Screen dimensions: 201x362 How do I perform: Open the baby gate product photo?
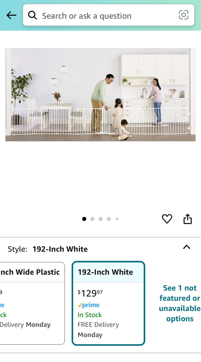[100, 95]
